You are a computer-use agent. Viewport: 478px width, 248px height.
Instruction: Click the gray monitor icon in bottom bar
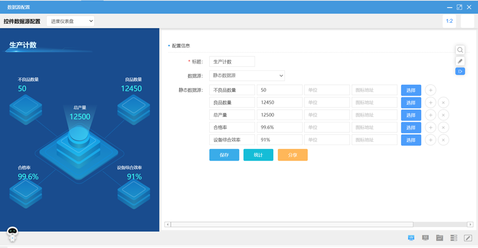(425, 237)
